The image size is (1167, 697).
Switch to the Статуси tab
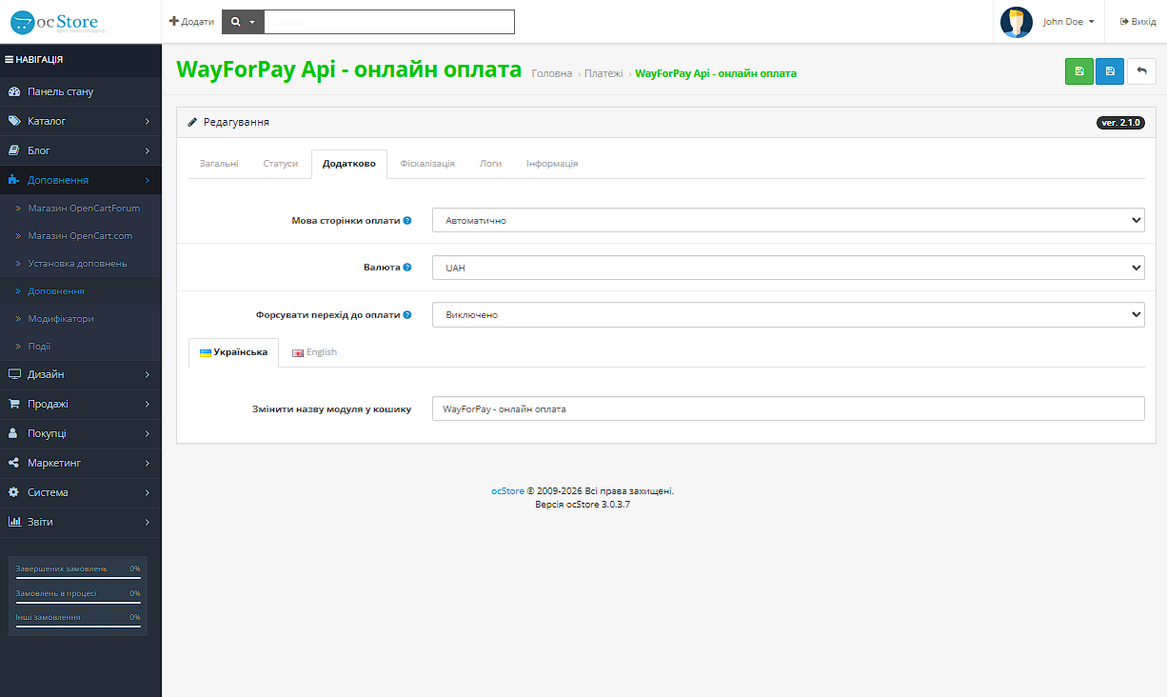tap(281, 164)
